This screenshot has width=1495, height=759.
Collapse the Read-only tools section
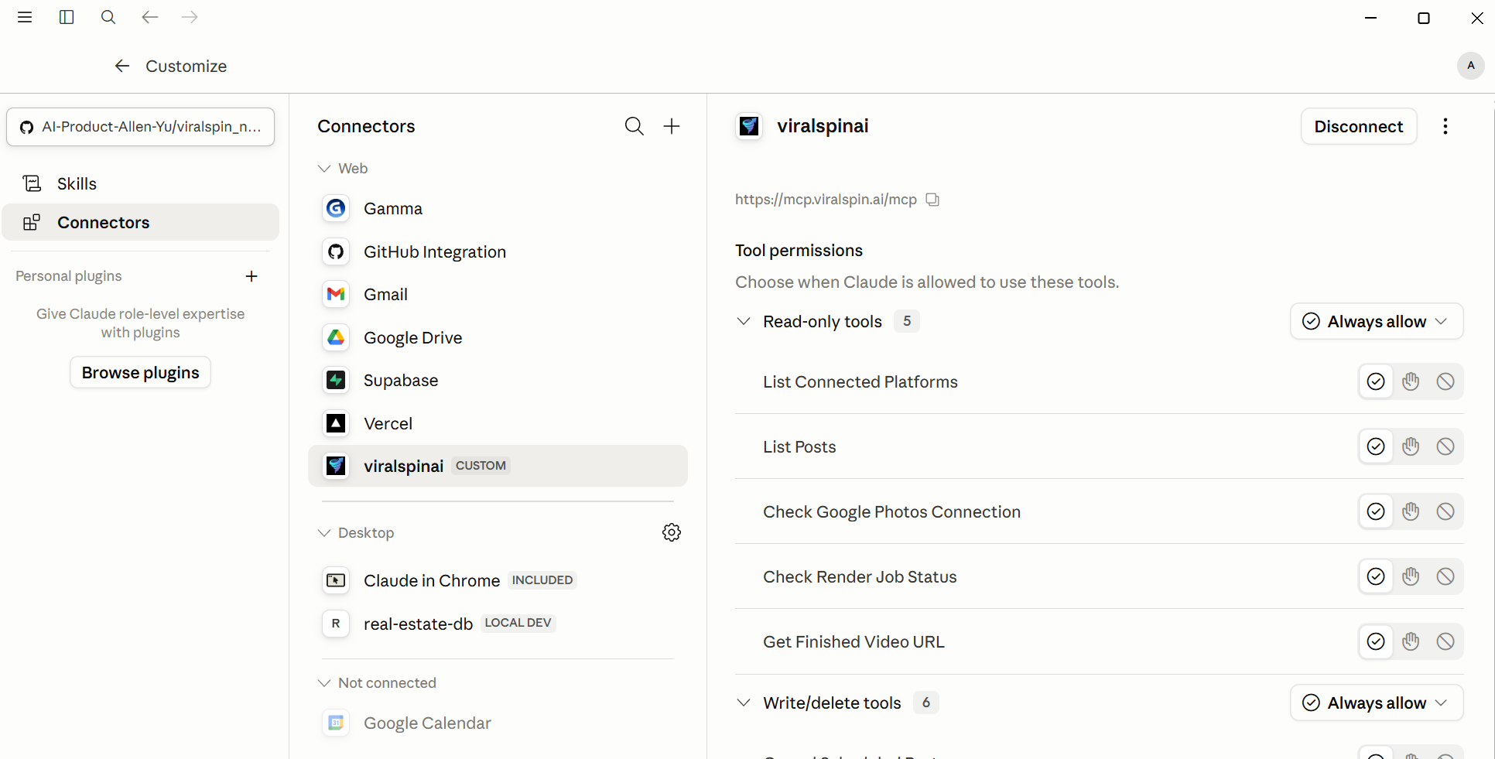coord(744,321)
